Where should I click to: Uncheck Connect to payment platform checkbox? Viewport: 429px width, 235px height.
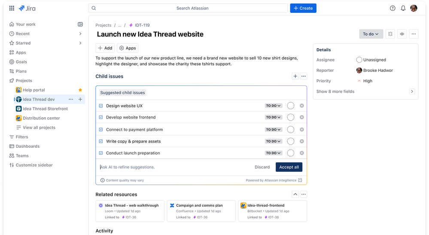pyautogui.click(x=100, y=130)
